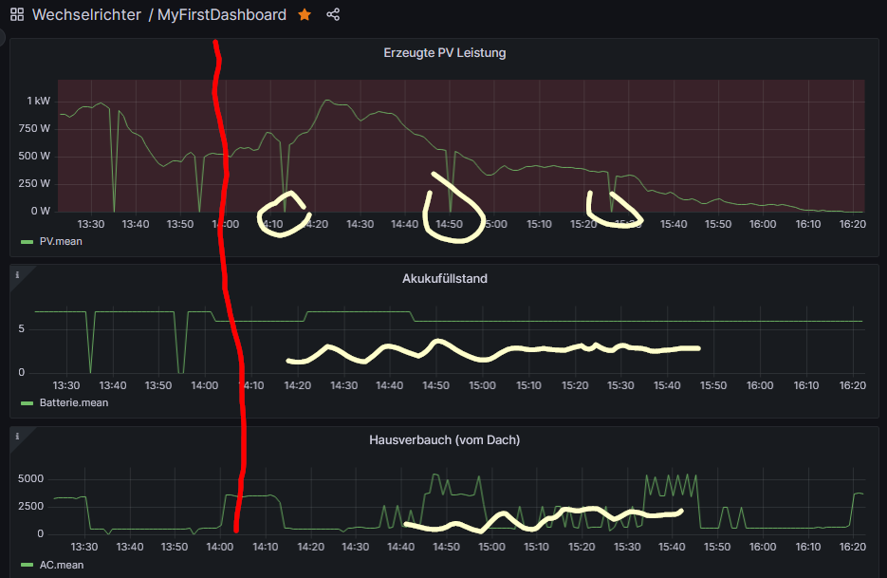887x578 pixels.
Task: Click info icon on Hausverbauch panel
Action: pos(16,436)
